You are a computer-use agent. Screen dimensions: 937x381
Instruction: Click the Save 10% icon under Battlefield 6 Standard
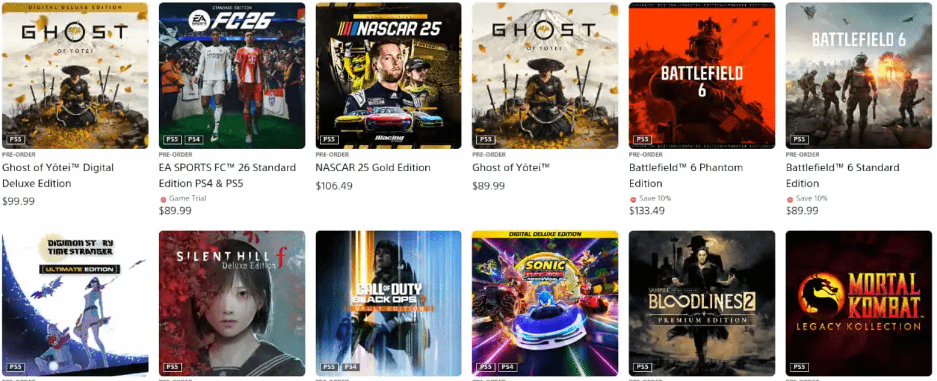790,199
